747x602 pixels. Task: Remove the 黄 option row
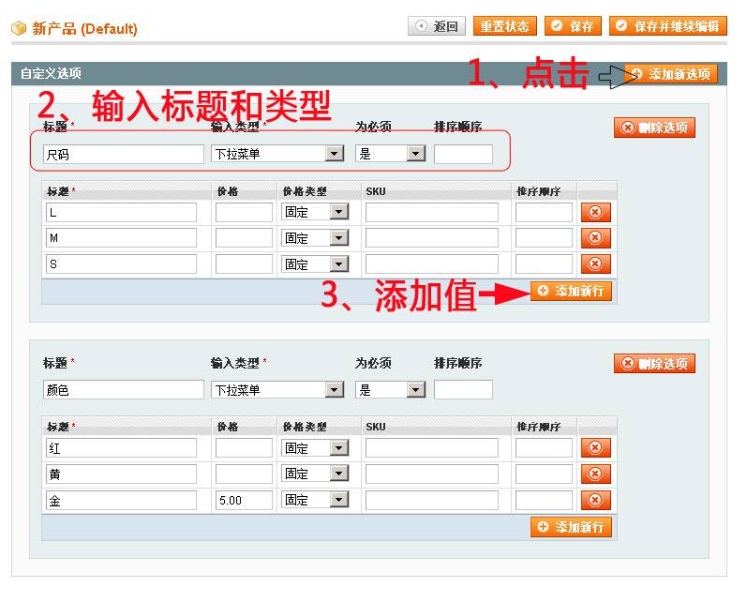pos(595,474)
